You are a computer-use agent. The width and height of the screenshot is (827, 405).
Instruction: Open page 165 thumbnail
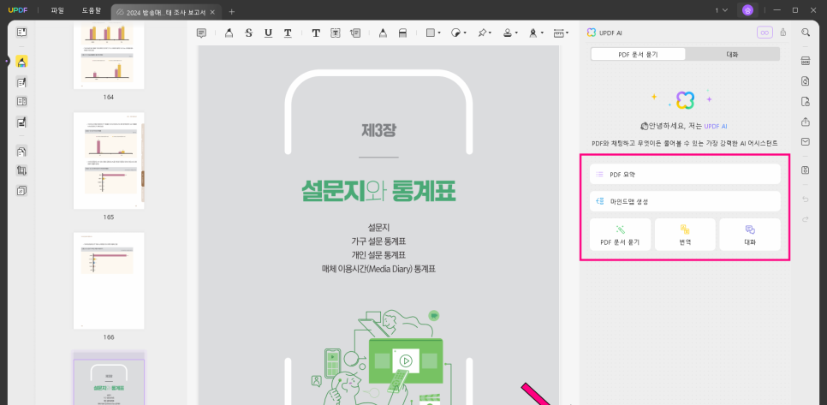109,160
